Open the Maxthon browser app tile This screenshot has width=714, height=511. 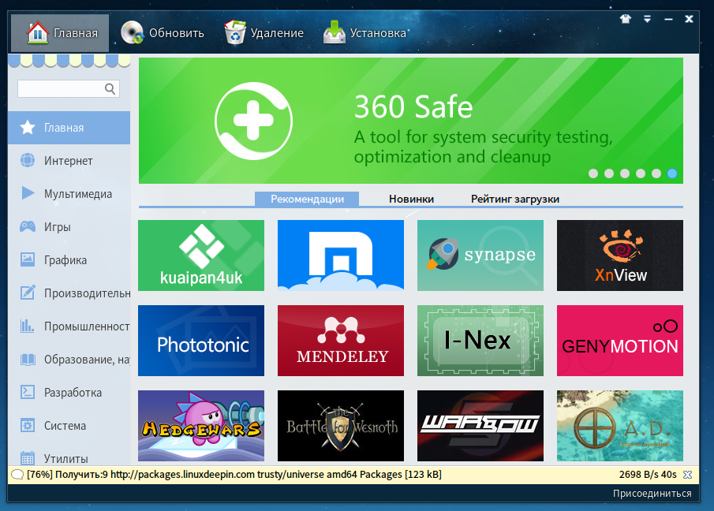341,255
